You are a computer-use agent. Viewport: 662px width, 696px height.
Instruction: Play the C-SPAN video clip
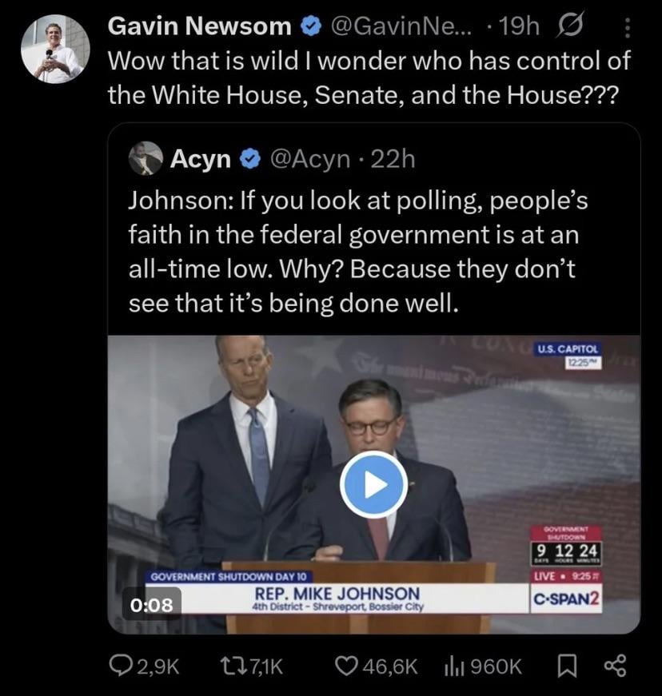374,484
